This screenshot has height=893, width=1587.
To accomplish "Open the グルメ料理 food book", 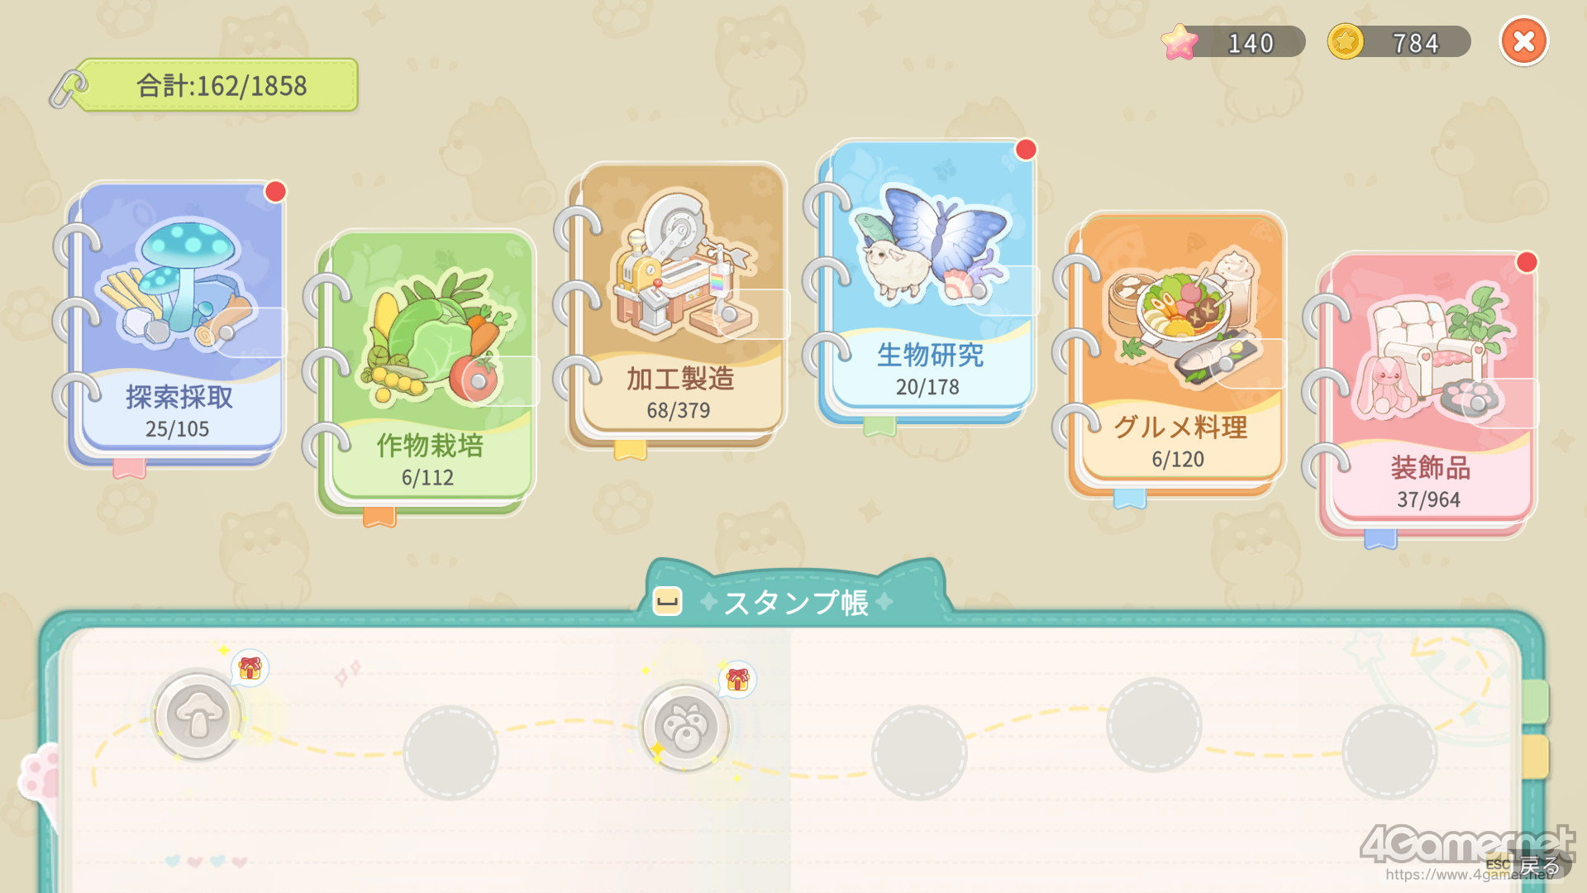I will click(x=1174, y=356).
